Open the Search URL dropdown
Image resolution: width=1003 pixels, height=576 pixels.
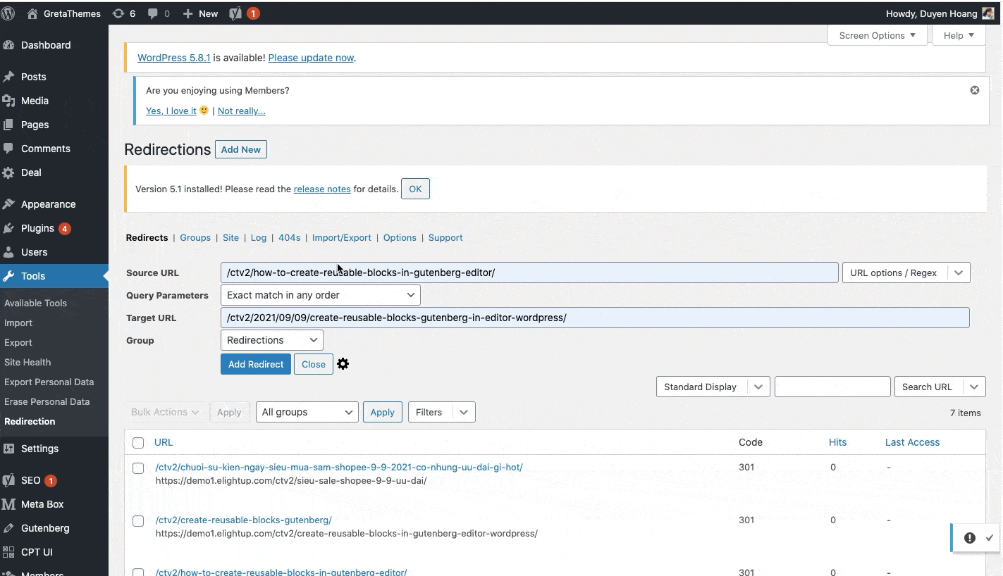coord(940,387)
